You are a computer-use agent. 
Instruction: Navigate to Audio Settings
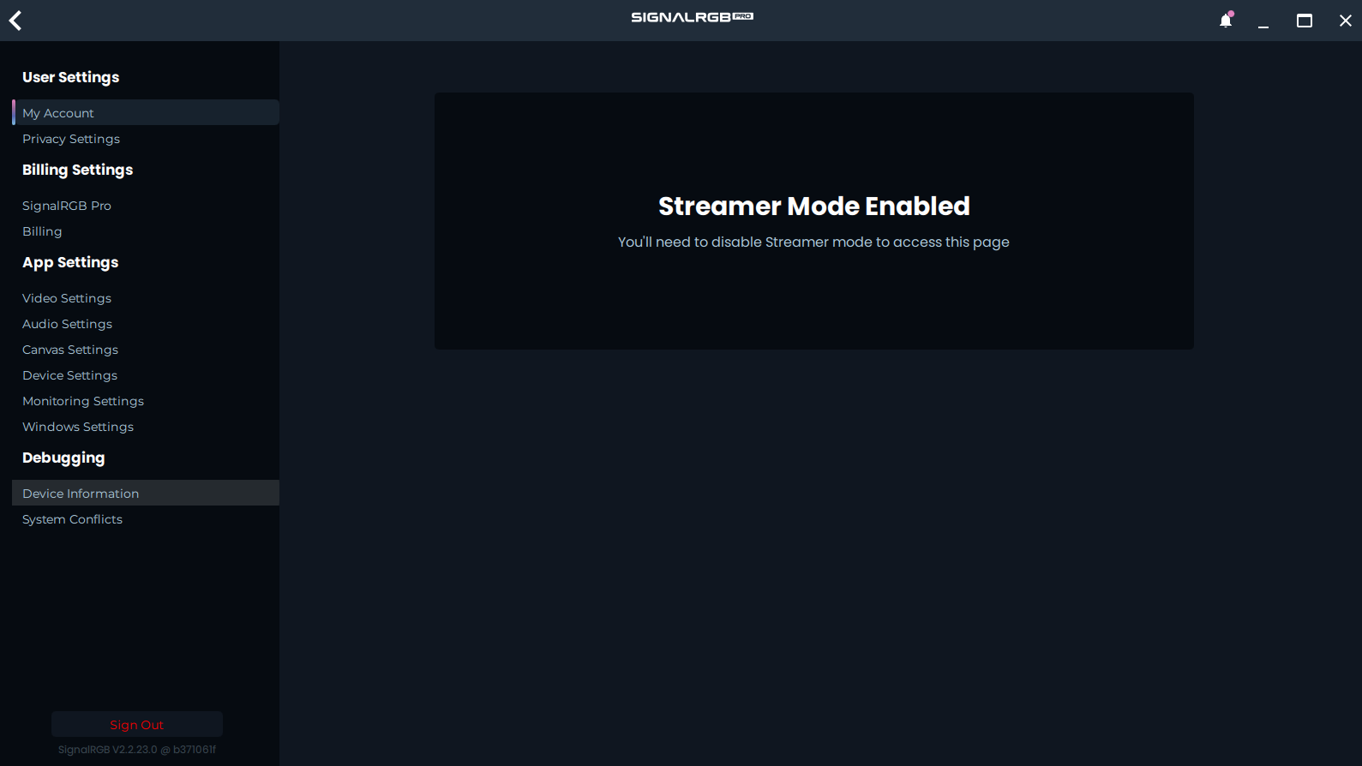(67, 324)
